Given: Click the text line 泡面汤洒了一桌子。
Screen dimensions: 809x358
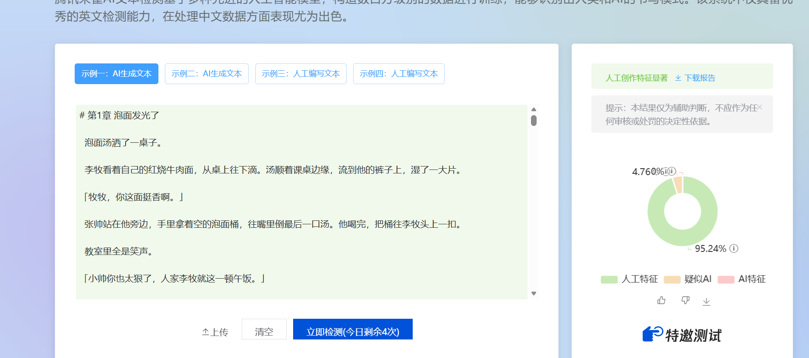Looking at the screenshot, I should [125, 143].
